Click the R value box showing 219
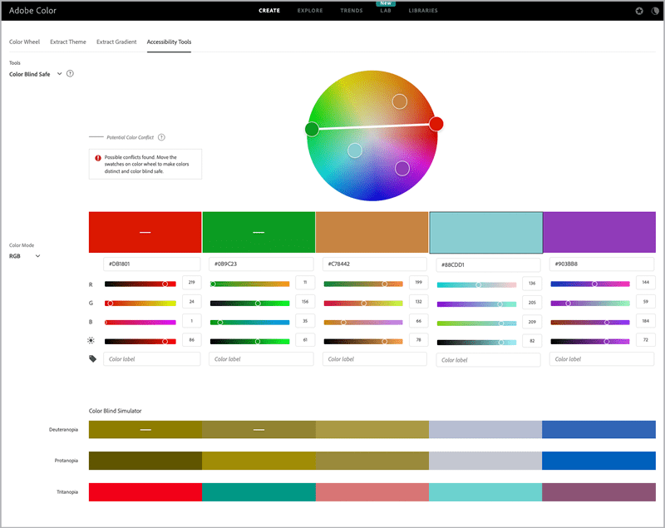665x528 pixels. click(192, 283)
